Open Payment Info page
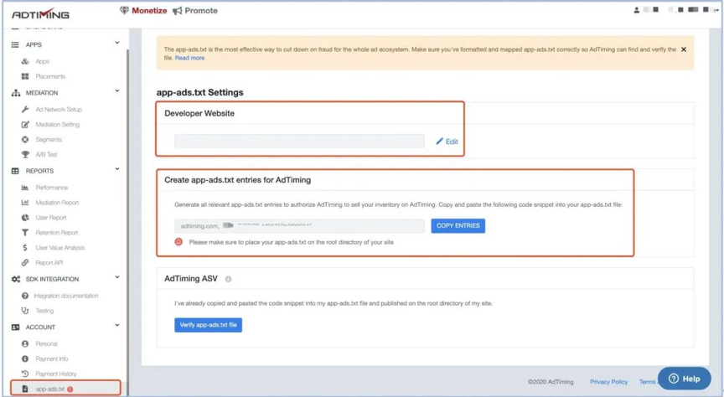The width and height of the screenshot is (724, 397). click(x=52, y=358)
